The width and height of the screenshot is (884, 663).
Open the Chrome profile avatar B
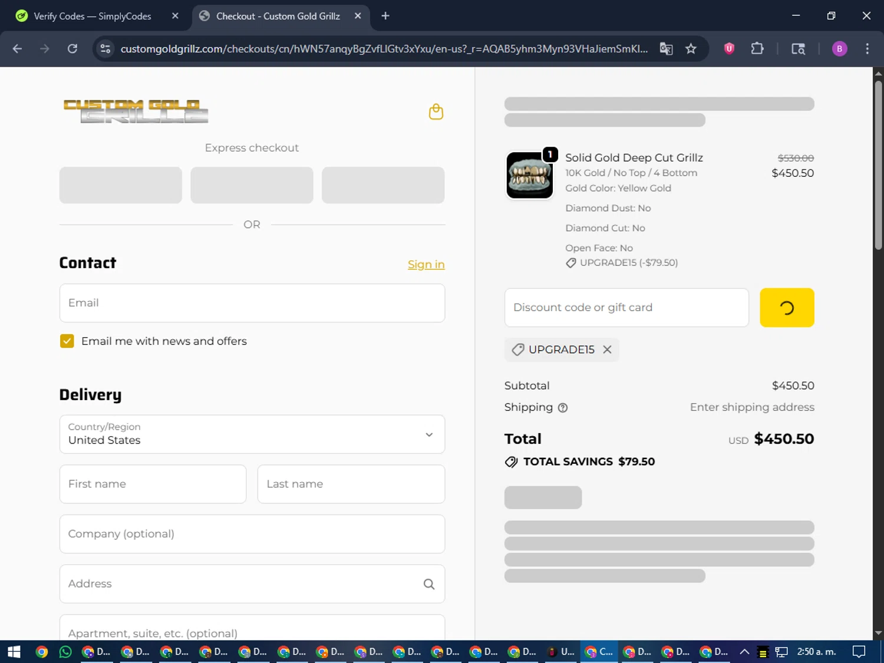click(x=839, y=49)
